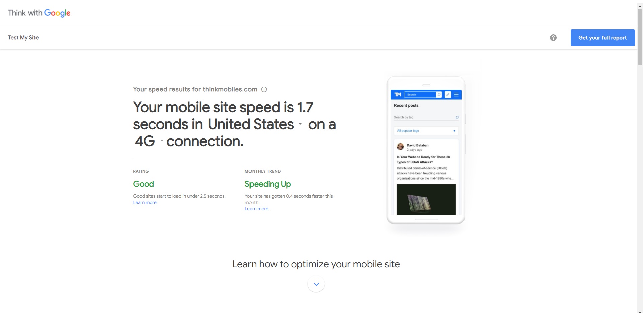
Task: Open the help question mark icon
Action: [x=553, y=38]
